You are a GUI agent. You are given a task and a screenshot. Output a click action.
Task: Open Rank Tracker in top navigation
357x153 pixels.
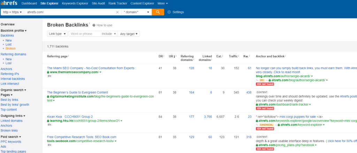point(118,3)
